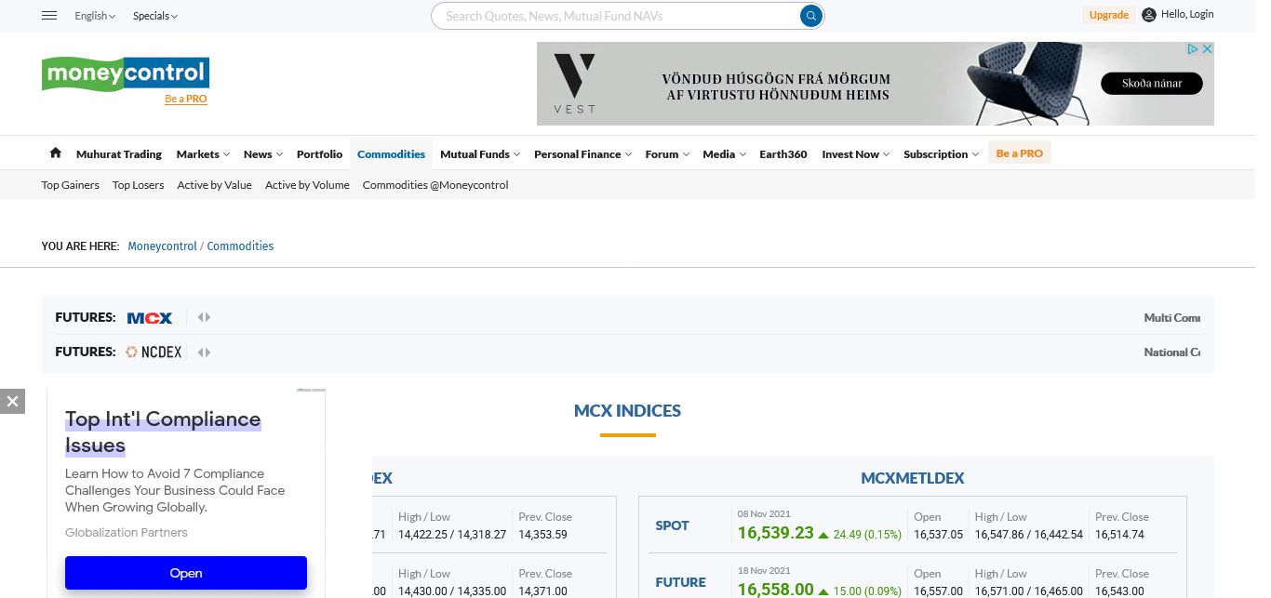Expand the English language dropdown

(95, 16)
